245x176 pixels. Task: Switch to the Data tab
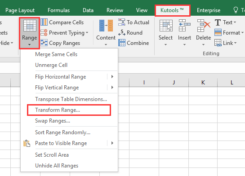(88, 10)
